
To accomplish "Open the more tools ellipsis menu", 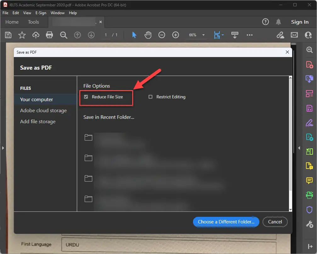I will click(250, 35).
